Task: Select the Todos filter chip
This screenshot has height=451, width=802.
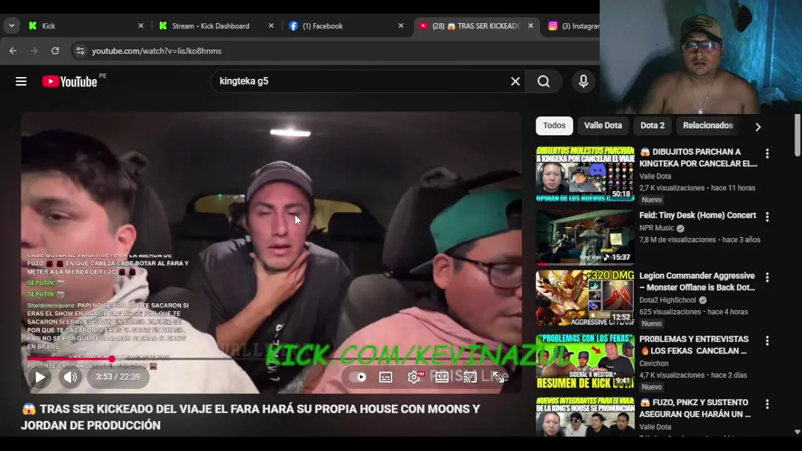Action: pyautogui.click(x=555, y=125)
